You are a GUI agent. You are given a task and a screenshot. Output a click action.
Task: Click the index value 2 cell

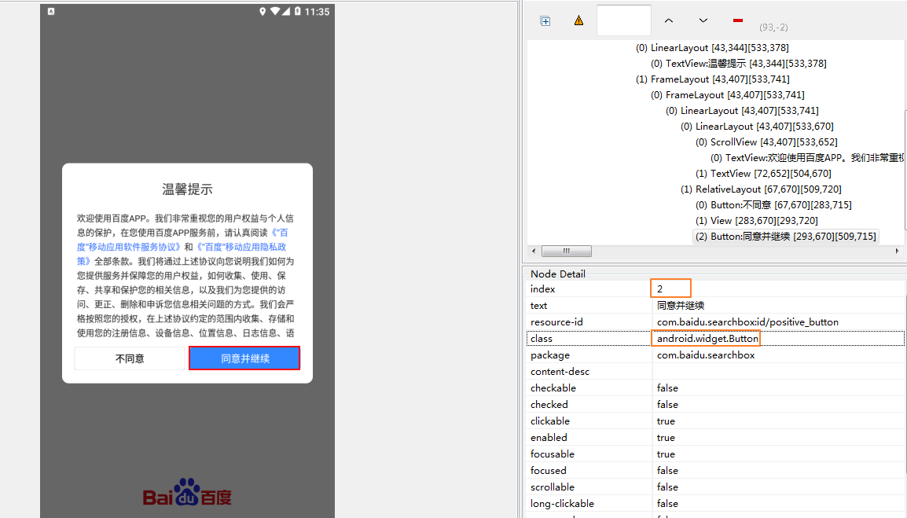pyautogui.click(x=671, y=288)
